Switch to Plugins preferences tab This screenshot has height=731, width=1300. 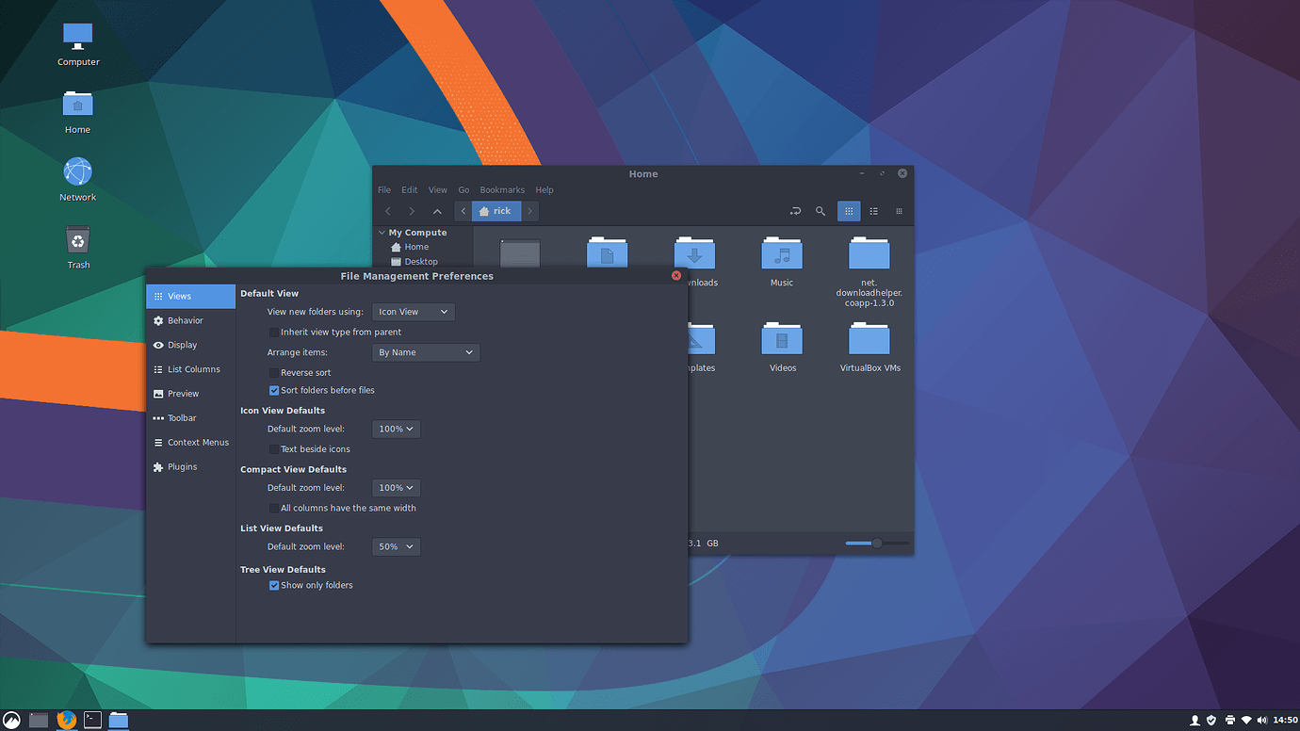point(190,467)
